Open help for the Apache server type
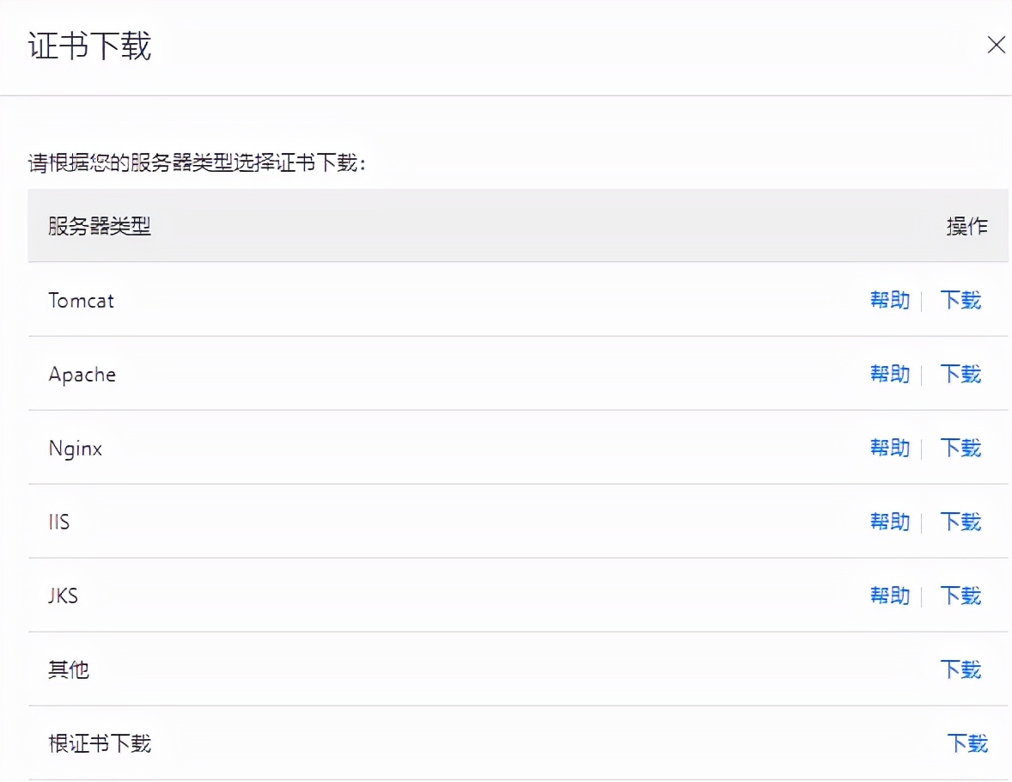1012x782 pixels. tap(889, 375)
